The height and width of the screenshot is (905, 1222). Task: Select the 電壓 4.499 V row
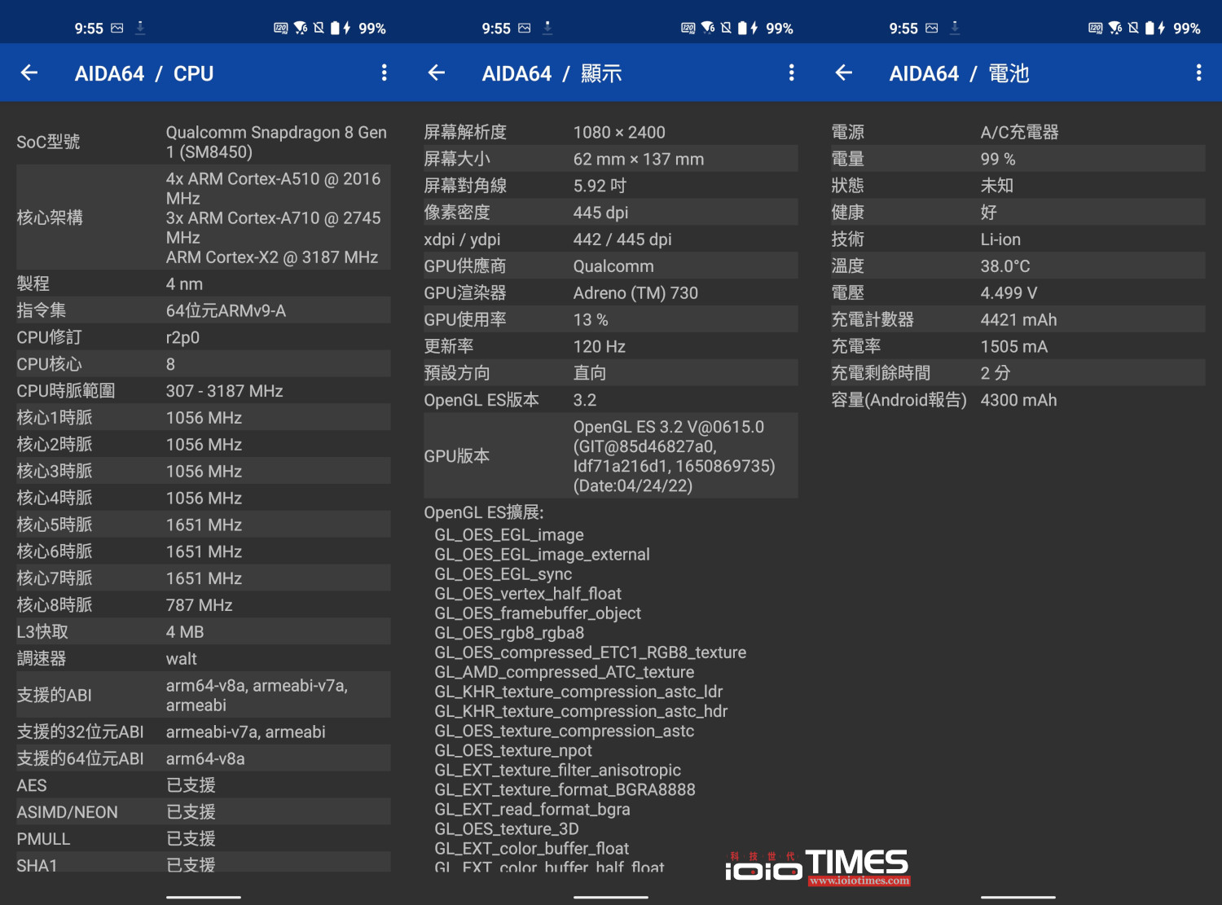[1018, 293]
